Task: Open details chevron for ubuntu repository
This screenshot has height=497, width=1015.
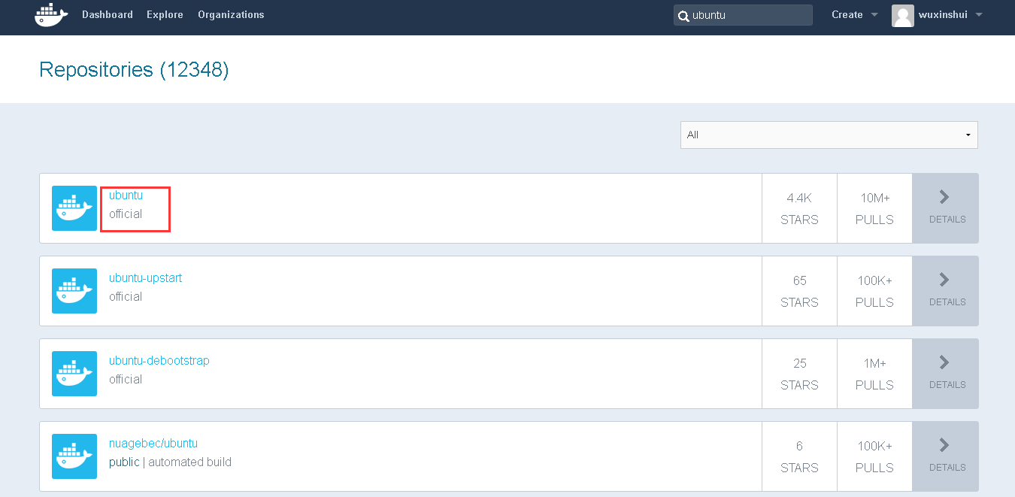Action: coord(944,197)
